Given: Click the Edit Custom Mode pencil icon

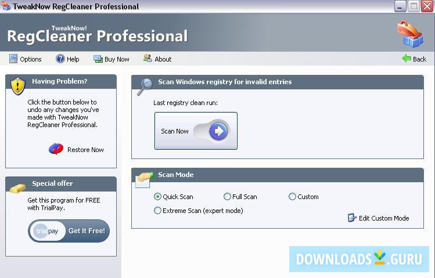Looking at the screenshot, I should point(352,218).
